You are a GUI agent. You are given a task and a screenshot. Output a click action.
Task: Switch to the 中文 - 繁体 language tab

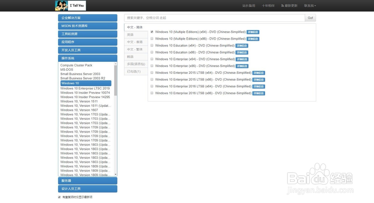(x=136, y=49)
